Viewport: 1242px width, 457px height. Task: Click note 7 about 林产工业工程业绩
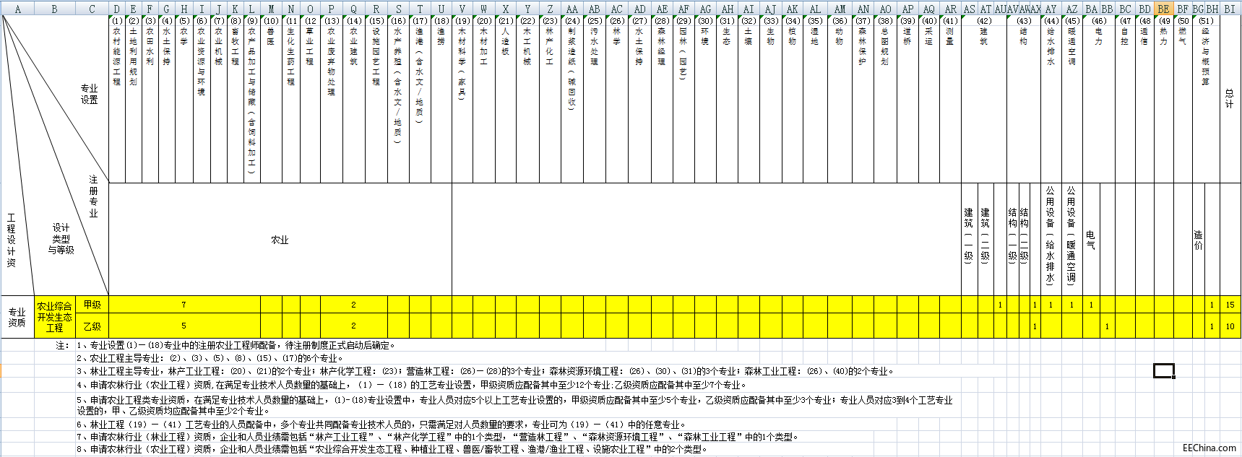438,437
